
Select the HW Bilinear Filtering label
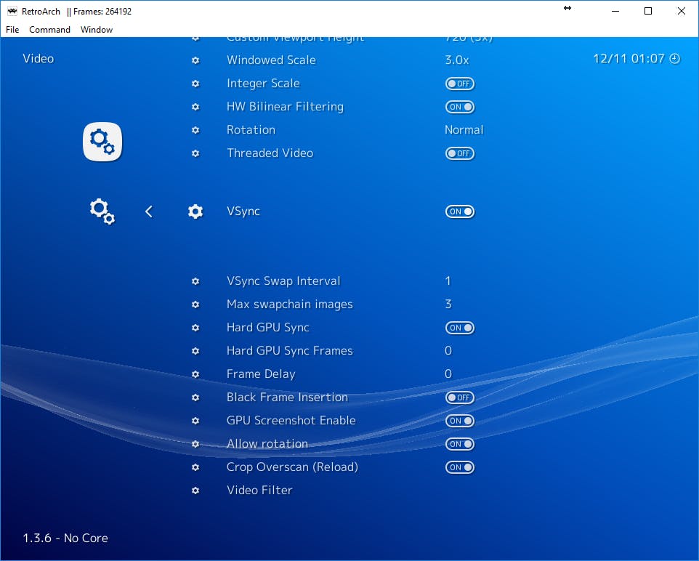(x=286, y=107)
